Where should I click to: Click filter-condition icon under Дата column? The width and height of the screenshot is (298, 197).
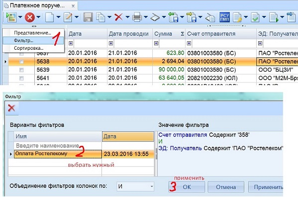click(x=71, y=43)
